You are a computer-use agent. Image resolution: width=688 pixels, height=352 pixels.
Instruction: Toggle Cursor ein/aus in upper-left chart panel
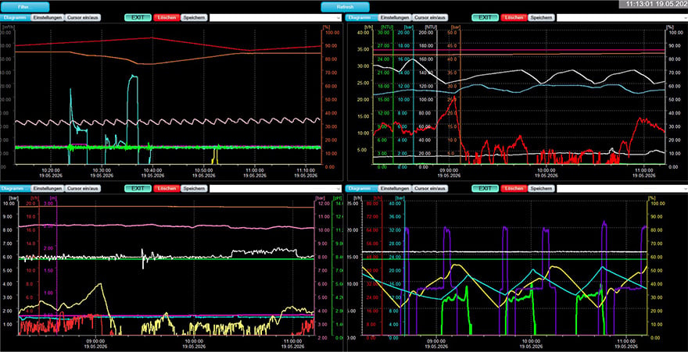(84, 17)
